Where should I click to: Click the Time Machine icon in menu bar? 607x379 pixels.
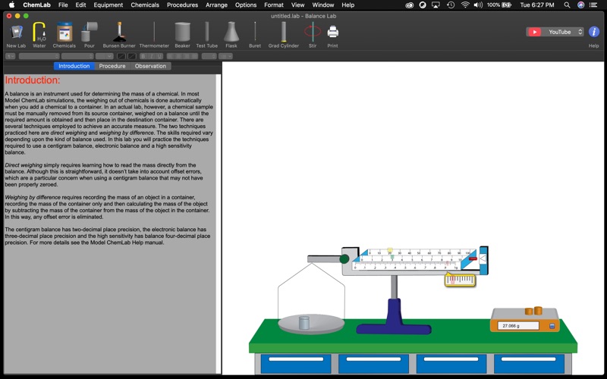[451, 5]
